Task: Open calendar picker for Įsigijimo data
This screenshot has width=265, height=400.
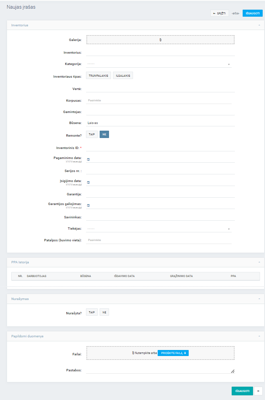Action: 88,182
